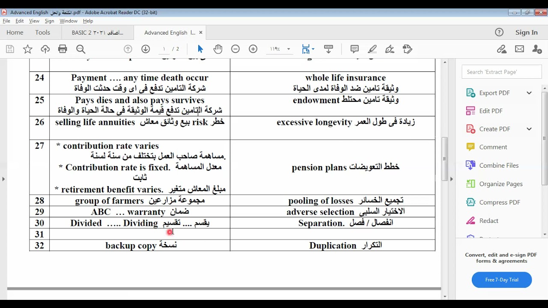This screenshot has width=548, height=308.
Task: Open the Sign menu
Action: coord(49,21)
